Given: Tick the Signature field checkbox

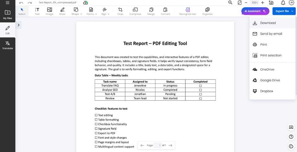Looking at the screenshot, I should tap(96, 129).
